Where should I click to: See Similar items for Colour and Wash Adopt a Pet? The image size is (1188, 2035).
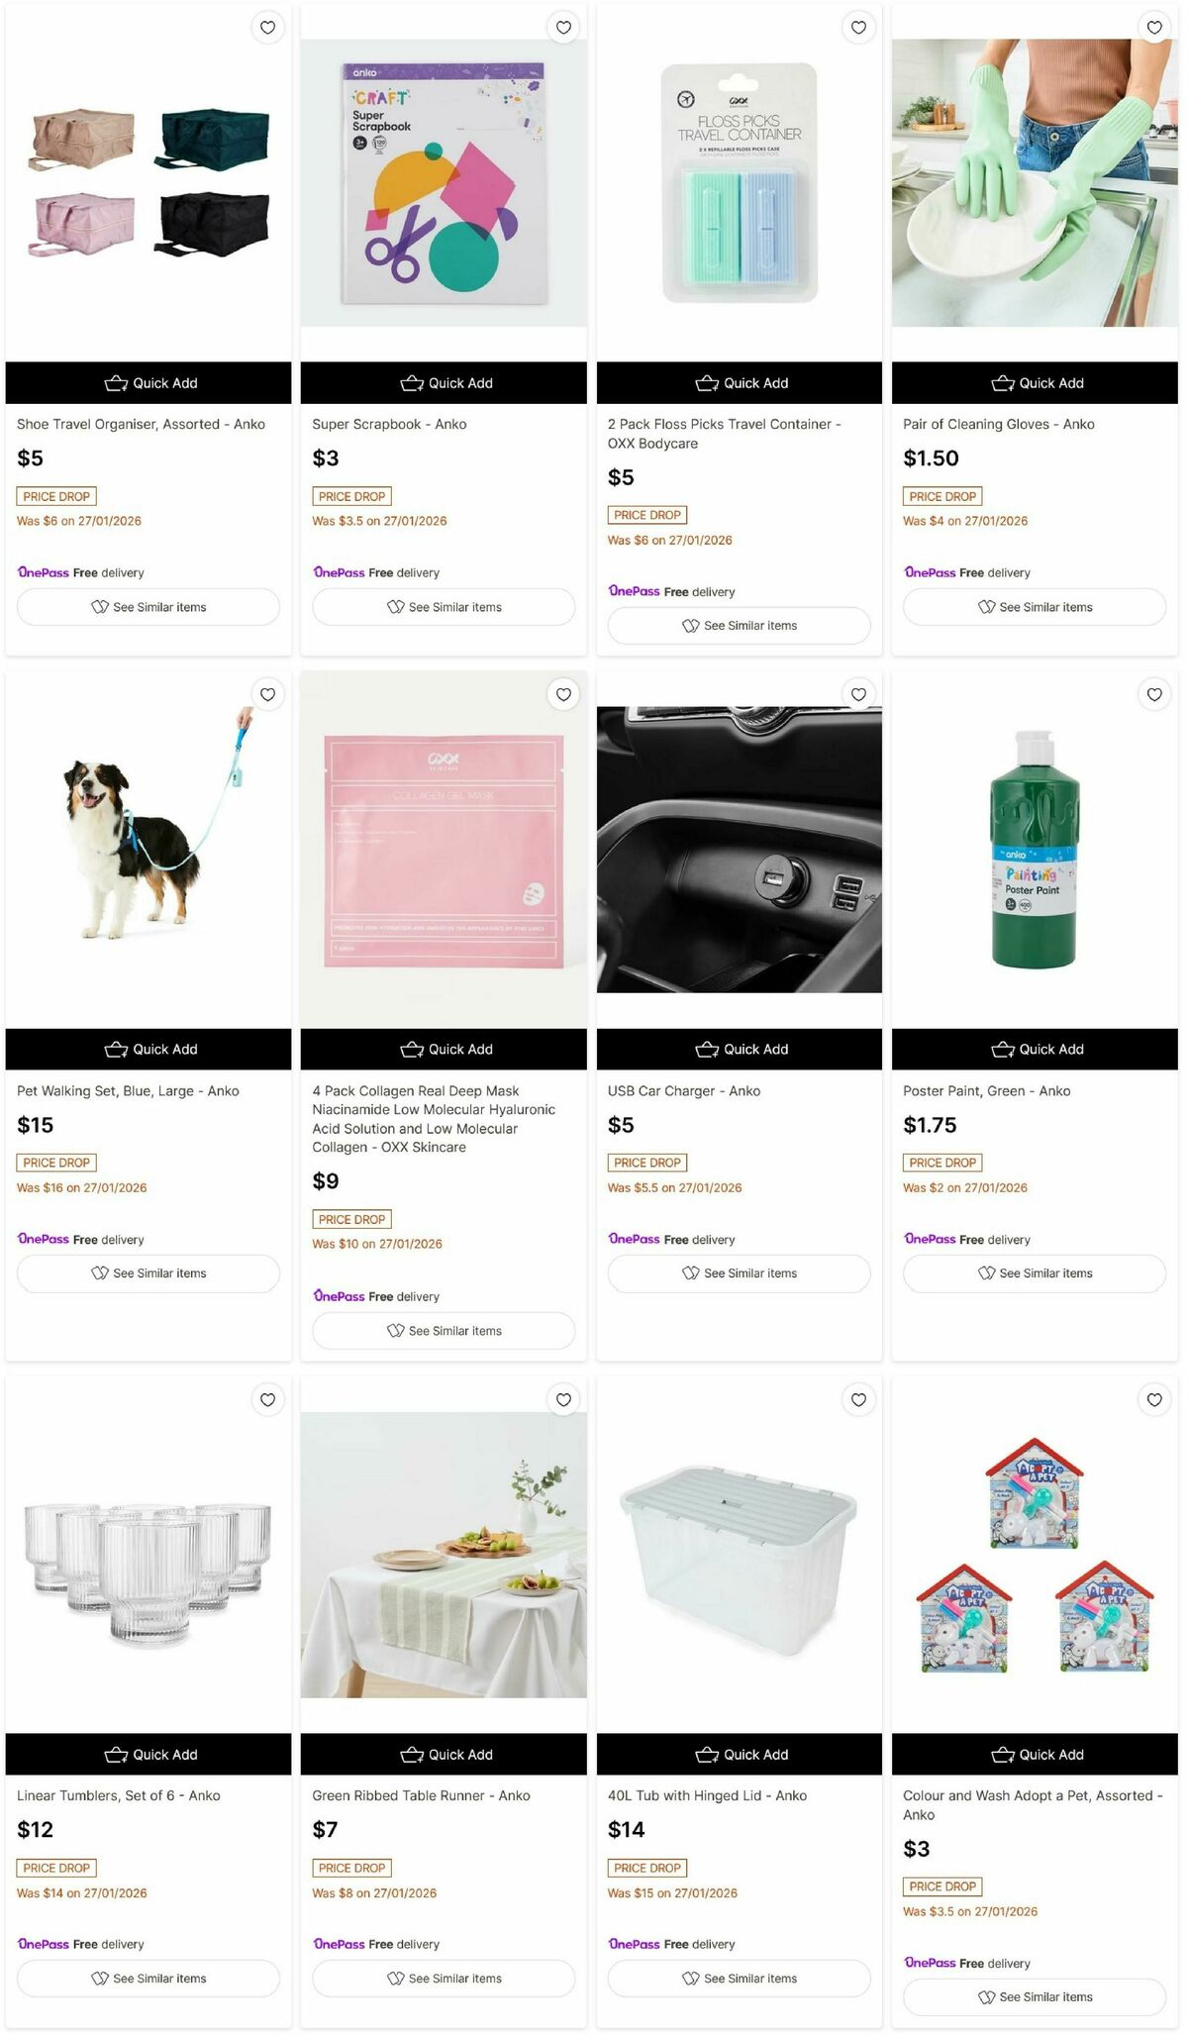[x=1034, y=1996]
